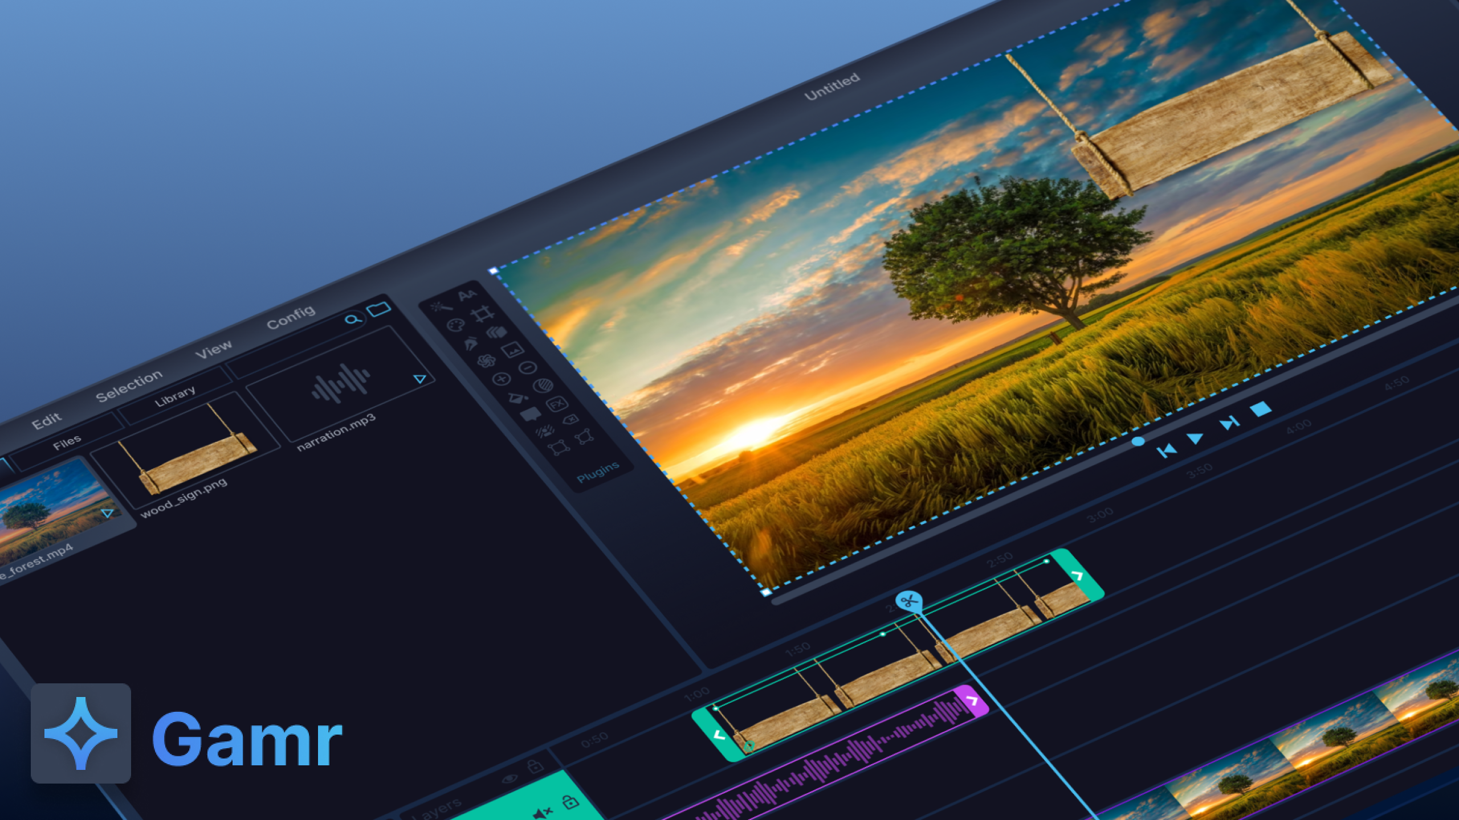The width and height of the screenshot is (1459, 820).
Task: Click the stop square button
Action: [x=1260, y=409]
